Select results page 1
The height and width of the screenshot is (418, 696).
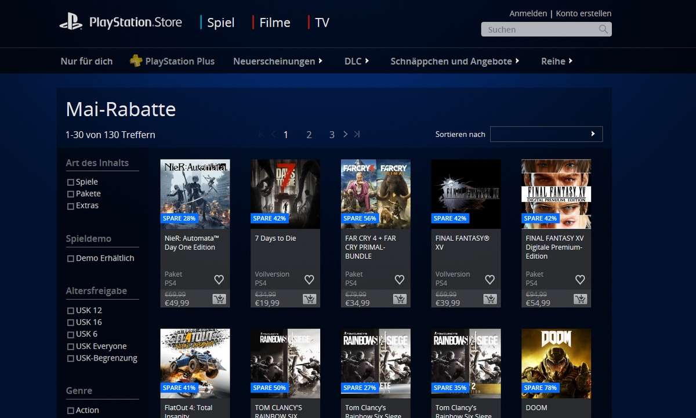(285, 135)
